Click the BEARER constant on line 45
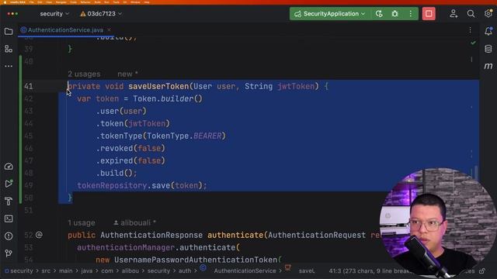This screenshot has width=497, height=279. (x=207, y=136)
